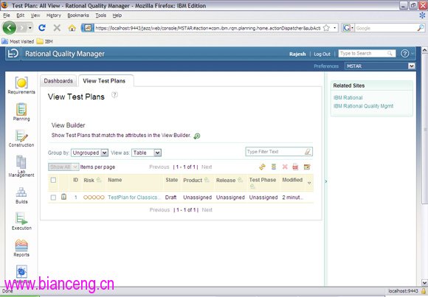
Task: Click the Draft state cell
Action: coord(171,198)
